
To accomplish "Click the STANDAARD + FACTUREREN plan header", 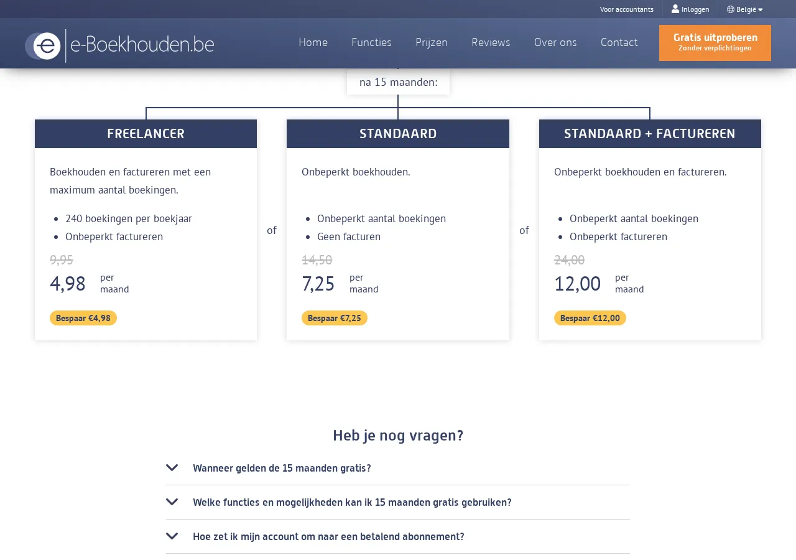I will [650, 134].
